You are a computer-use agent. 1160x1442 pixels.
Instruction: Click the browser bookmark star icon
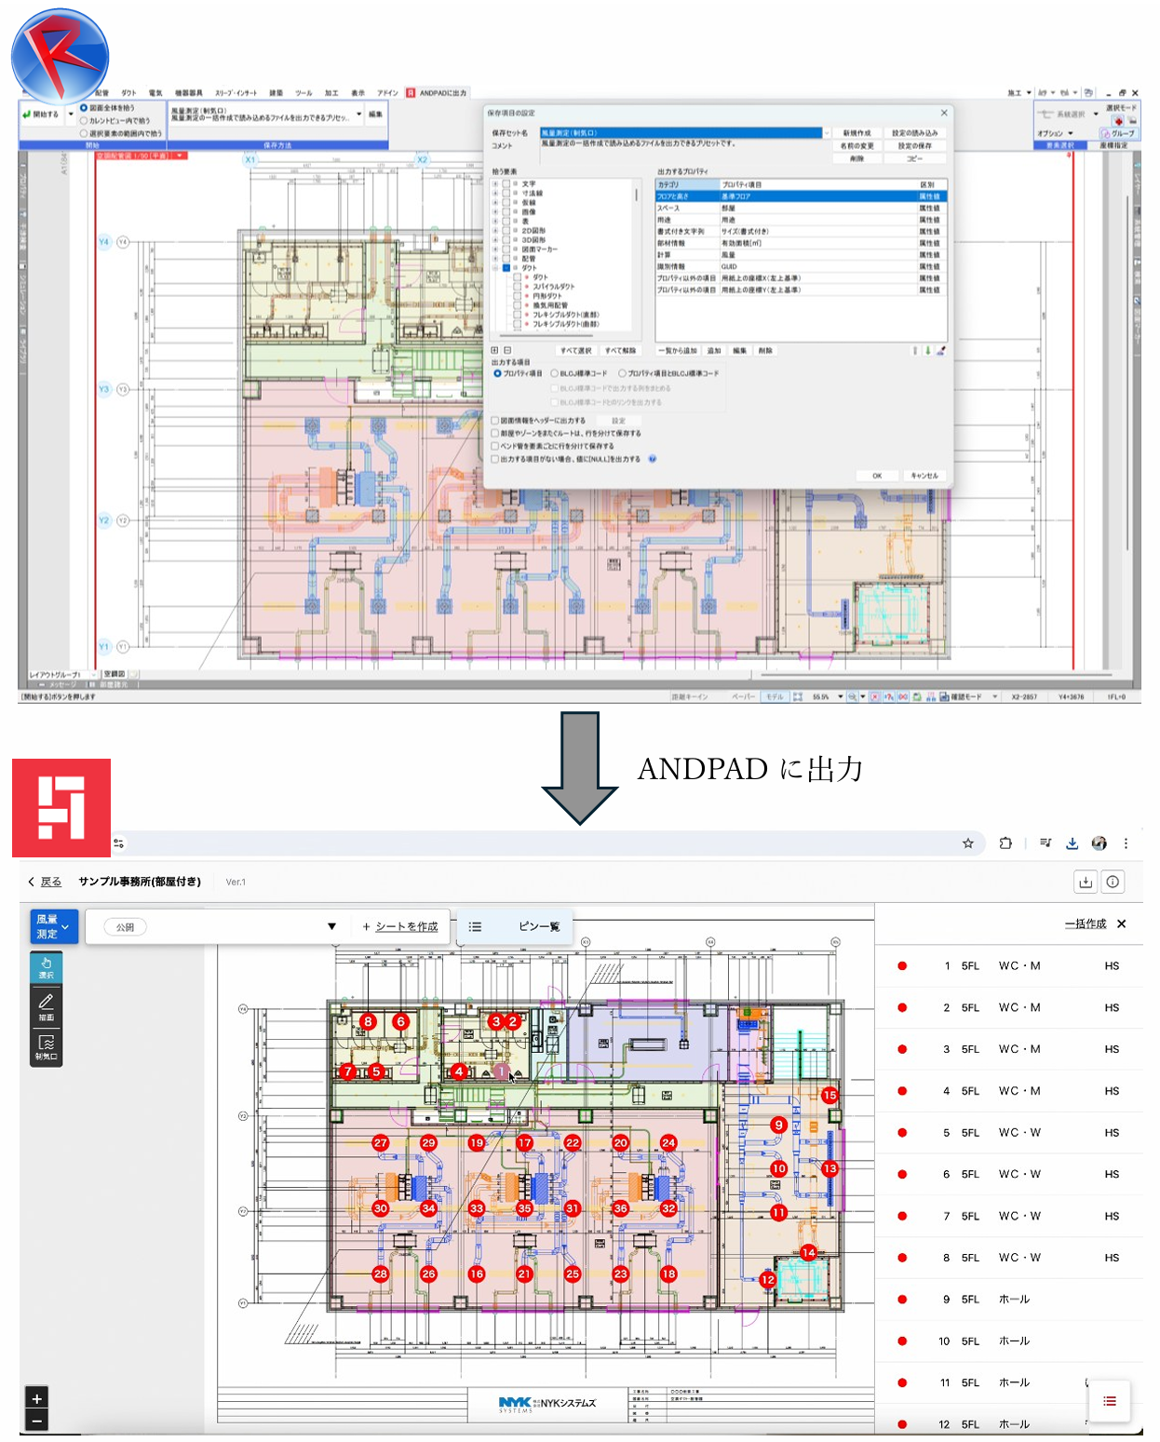(968, 843)
